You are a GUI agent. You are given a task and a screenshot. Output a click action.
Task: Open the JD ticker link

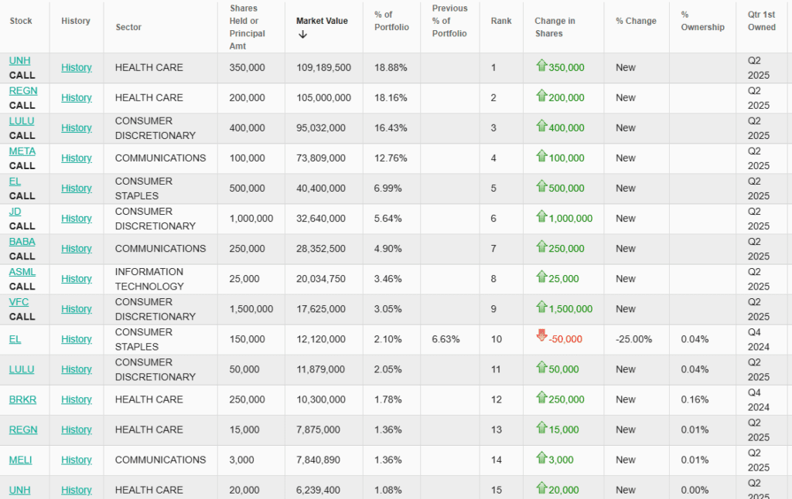tap(15, 212)
